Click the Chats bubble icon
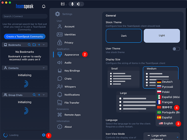 coord(60,78)
